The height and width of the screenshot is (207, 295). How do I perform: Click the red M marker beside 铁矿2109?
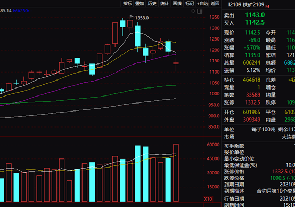click(x=267, y=6)
